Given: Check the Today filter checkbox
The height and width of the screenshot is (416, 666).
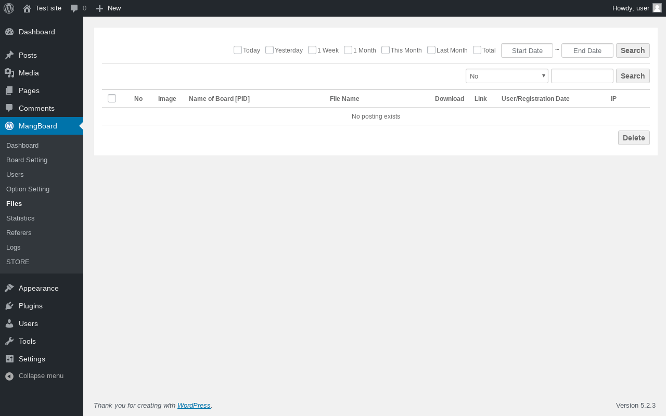Looking at the screenshot, I should point(238,50).
